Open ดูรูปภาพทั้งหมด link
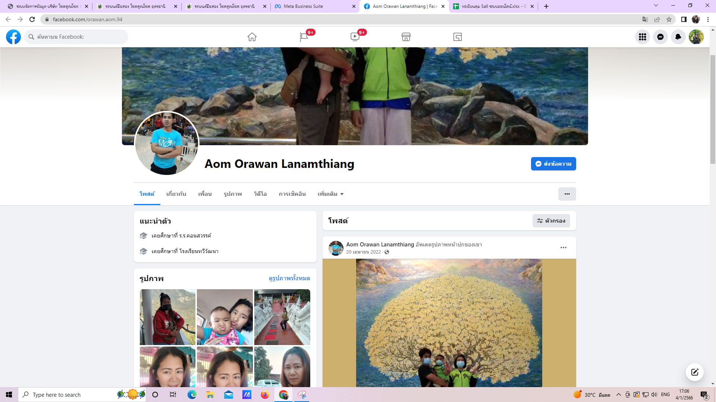This screenshot has width=716, height=402. click(x=289, y=278)
